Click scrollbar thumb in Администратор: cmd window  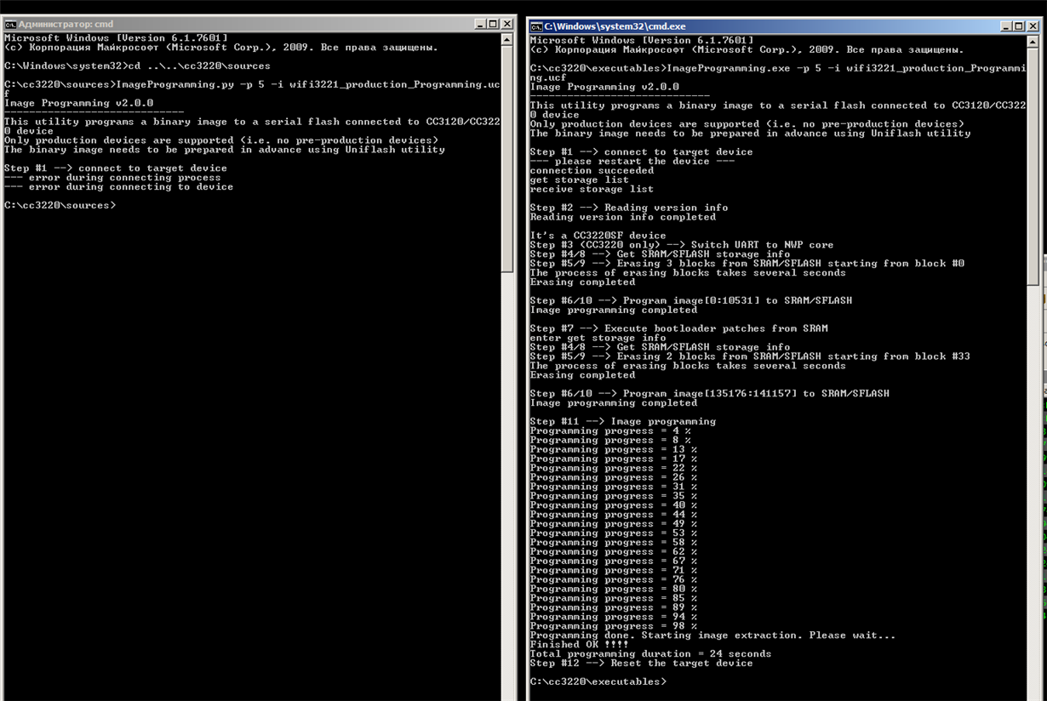point(507,159)
